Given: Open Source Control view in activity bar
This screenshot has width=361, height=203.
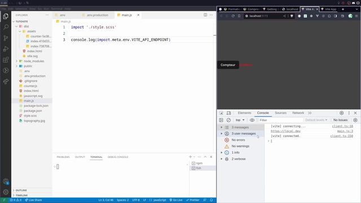Looking at the screenshot, I should (6, 38).
